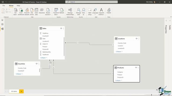Viewport: 172px width, 96px height.
Task: Open the File menu
Action: [3, 6]
